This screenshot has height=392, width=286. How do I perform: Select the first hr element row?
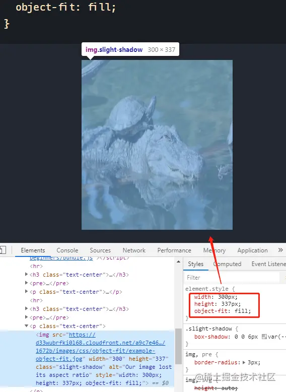36,266
